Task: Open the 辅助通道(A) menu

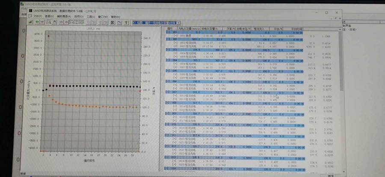Action: (x=64, y=17)
